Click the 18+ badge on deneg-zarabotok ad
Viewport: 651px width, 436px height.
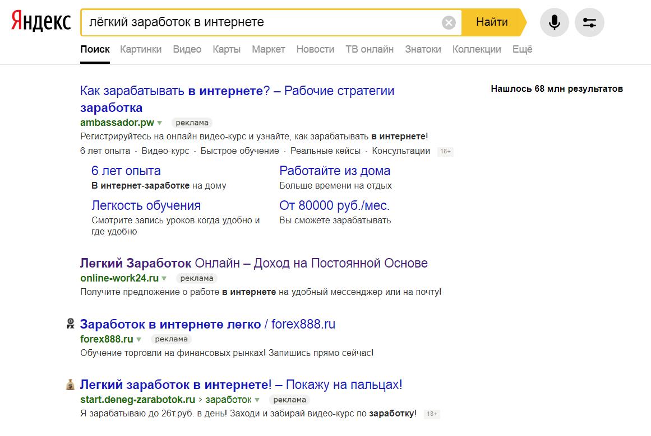pyautogui.click(x=431, y=414)
